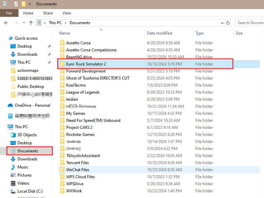Expand the chevron before This PC in address bar
This screenshot has height=198, width=264.
coord(45,23)
